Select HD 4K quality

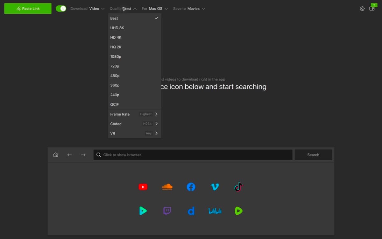135,37
